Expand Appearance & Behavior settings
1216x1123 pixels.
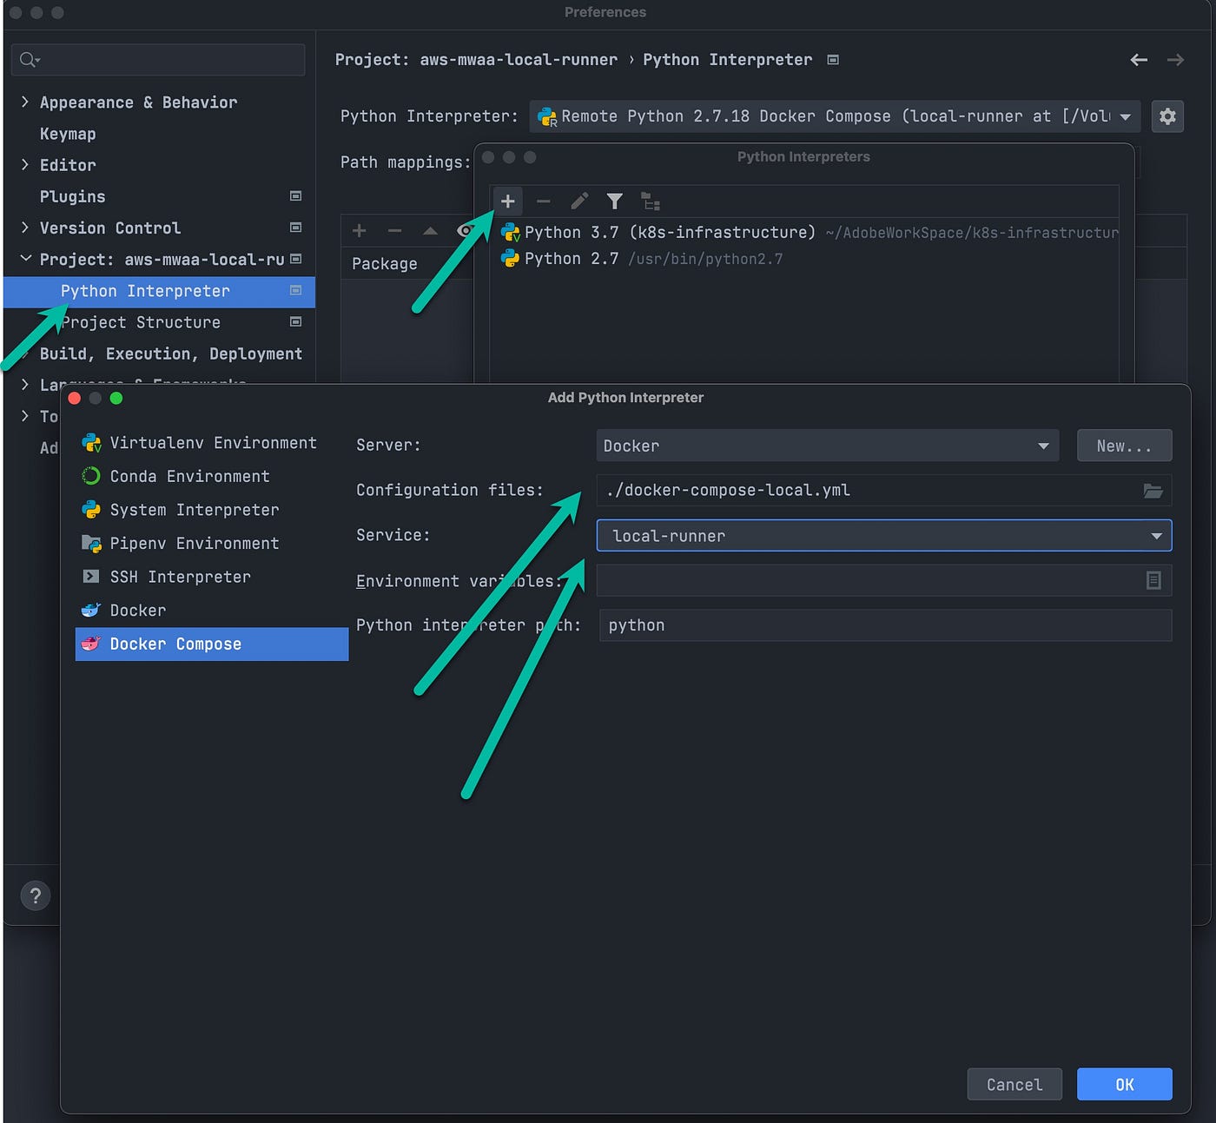tap(24, 102)
